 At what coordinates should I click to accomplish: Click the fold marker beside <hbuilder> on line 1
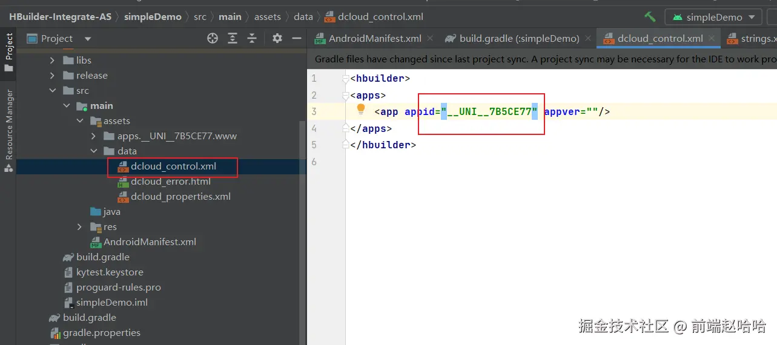346,79
